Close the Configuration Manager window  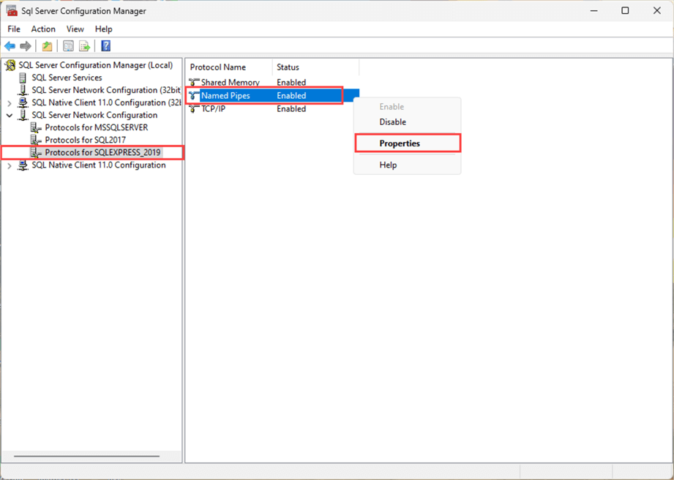coord(657,11)
